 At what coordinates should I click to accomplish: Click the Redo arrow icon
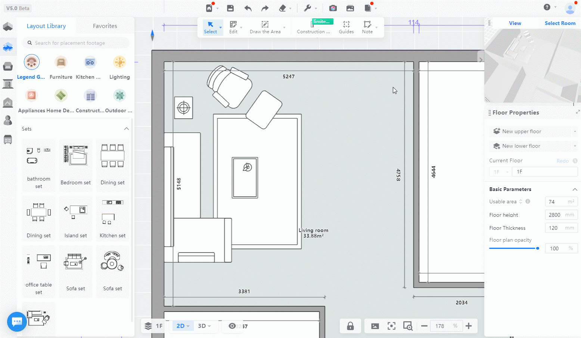tap(265, 8)
